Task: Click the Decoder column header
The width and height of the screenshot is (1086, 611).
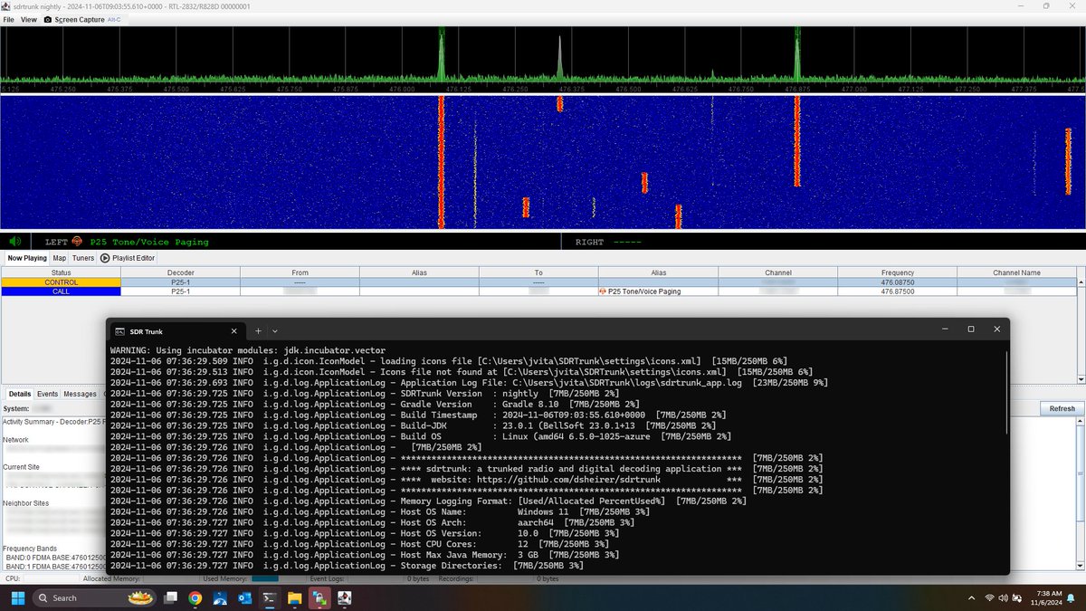Action: tap(180, 272)
